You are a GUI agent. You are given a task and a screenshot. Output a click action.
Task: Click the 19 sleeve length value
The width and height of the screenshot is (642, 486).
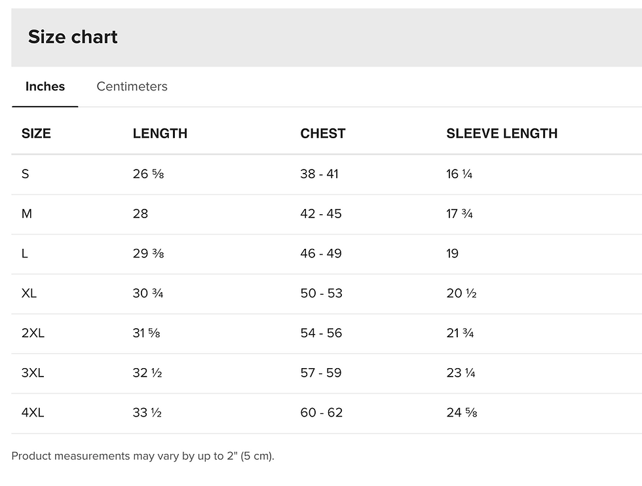click(x=453, y=253)
